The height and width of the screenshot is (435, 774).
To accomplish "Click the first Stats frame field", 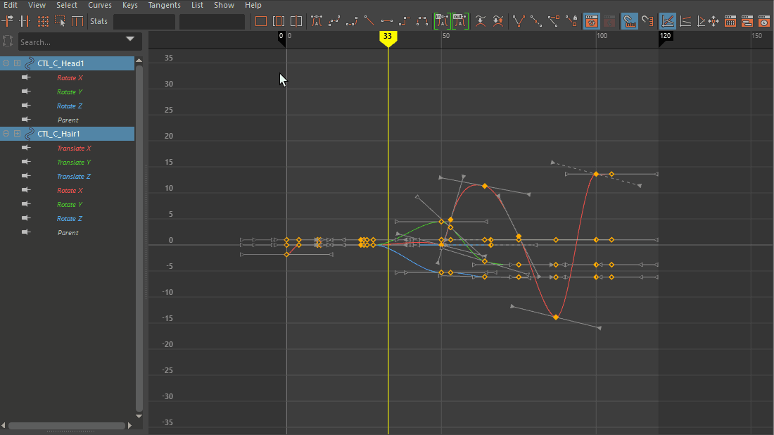I will 144,21.
